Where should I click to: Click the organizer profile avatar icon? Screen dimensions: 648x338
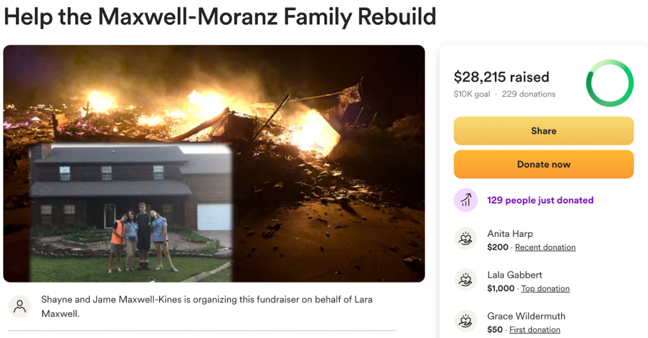coord(20,306)
